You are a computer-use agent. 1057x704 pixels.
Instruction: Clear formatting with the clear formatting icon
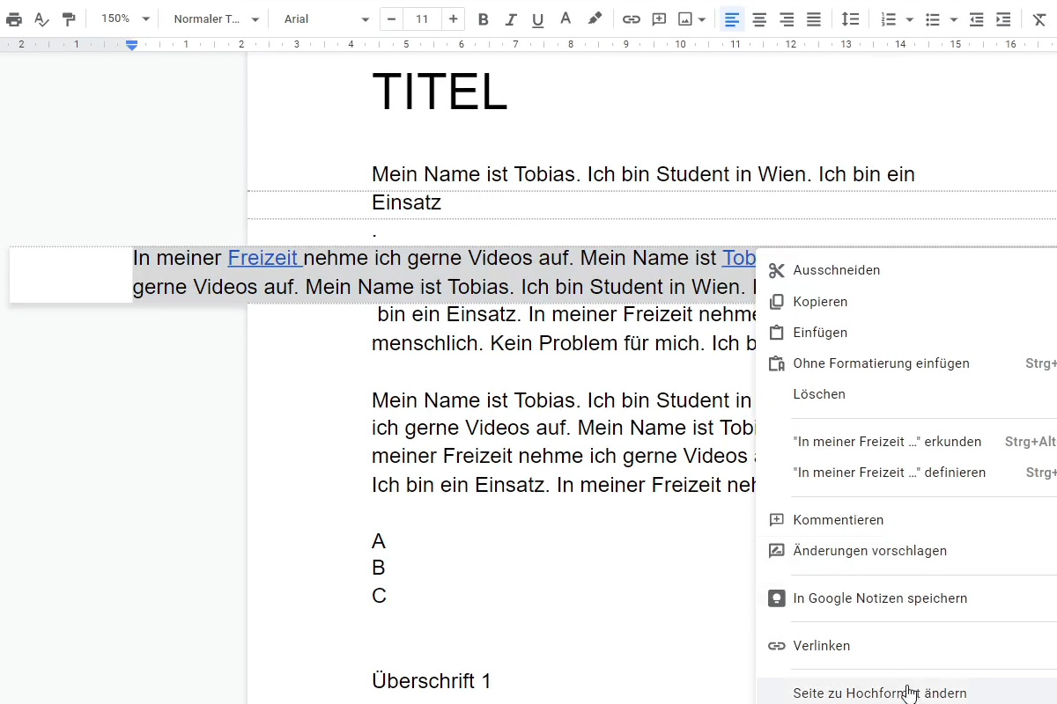pyautogui.click(x=1038, y=18)
